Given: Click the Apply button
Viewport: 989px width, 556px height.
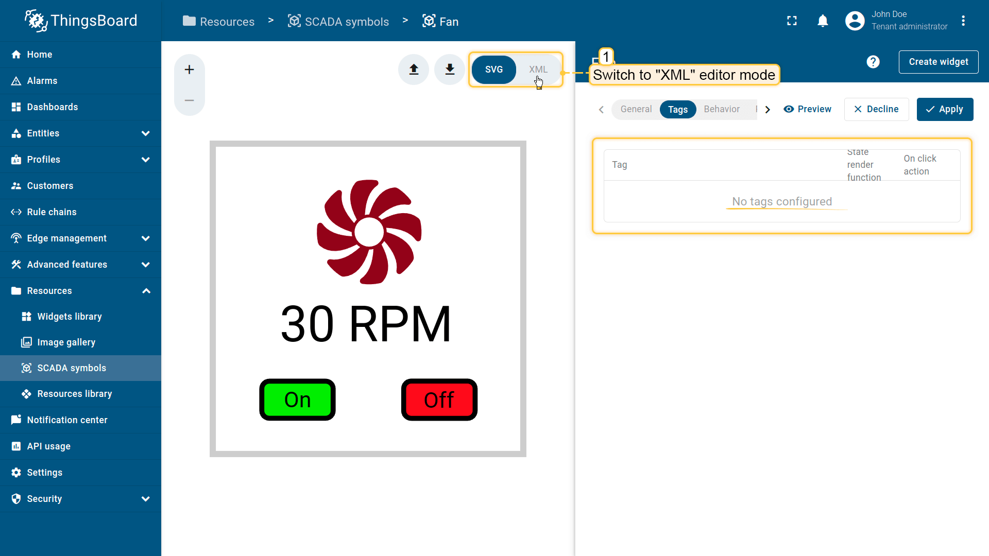Looking at the screenshot, I should [945, 109].
